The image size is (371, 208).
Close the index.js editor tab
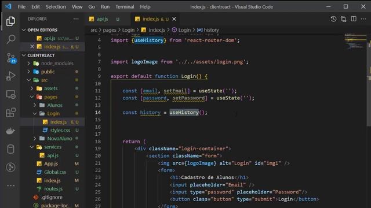[x=174, y=19]
